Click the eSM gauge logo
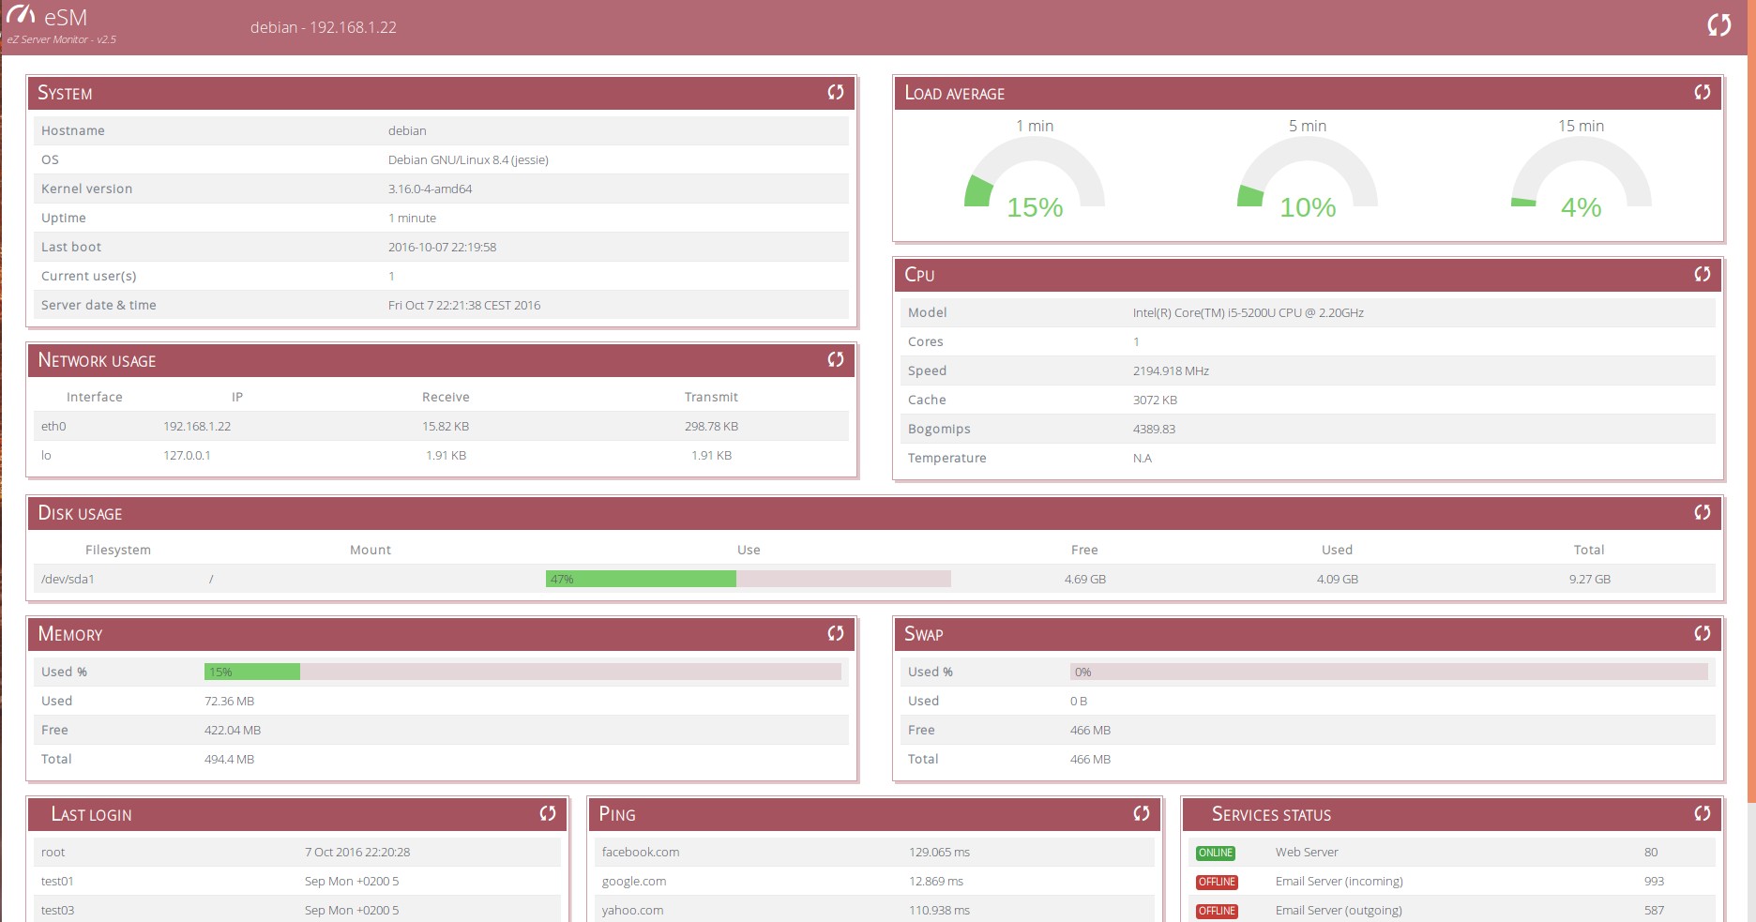1756x922 pixels. click(x=21, y=15)
